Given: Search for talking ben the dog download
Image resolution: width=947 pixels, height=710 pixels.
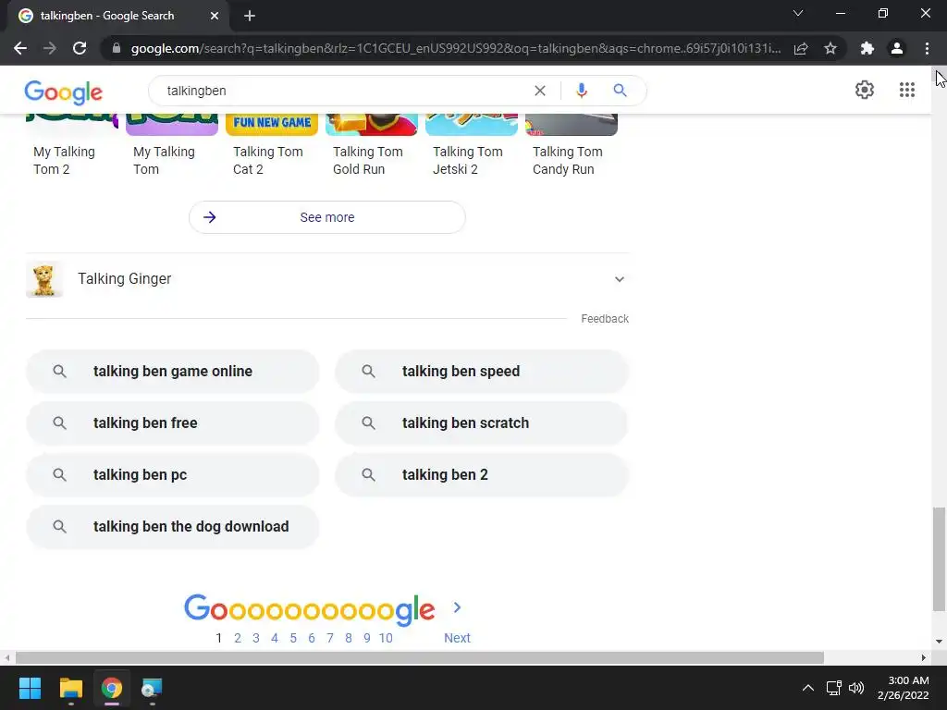Looking at the screenshot, I should point(173,527).
